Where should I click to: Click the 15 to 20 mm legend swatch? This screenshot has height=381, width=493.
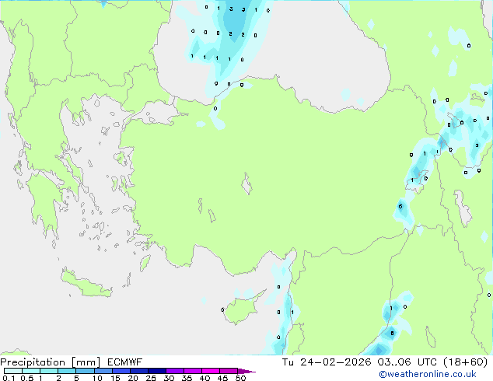coord(121,371)
